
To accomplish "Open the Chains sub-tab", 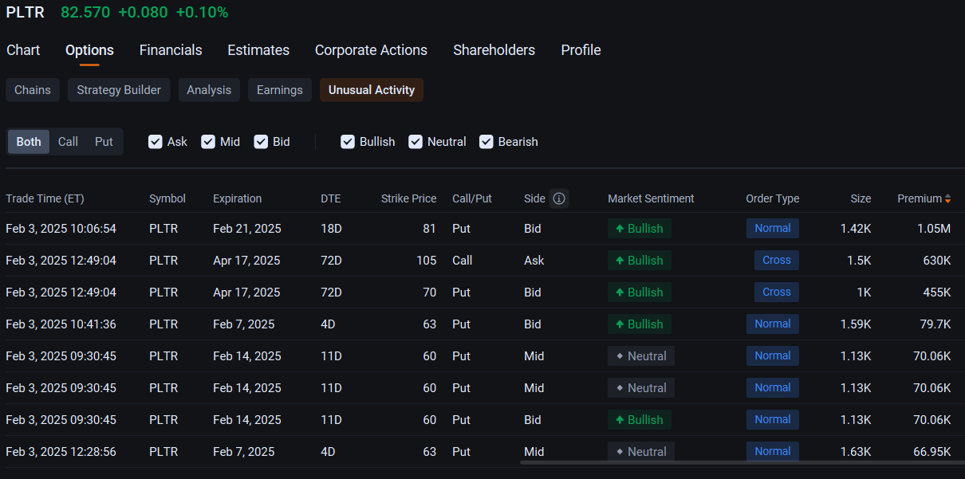I will coord(33,90).
